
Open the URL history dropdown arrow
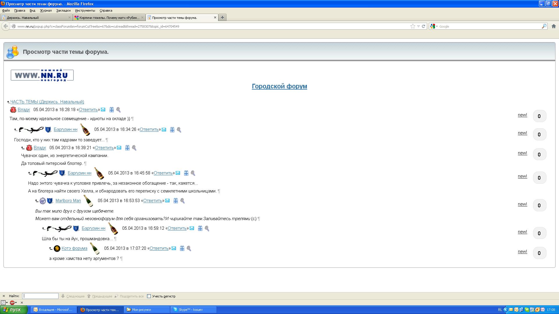418,26
